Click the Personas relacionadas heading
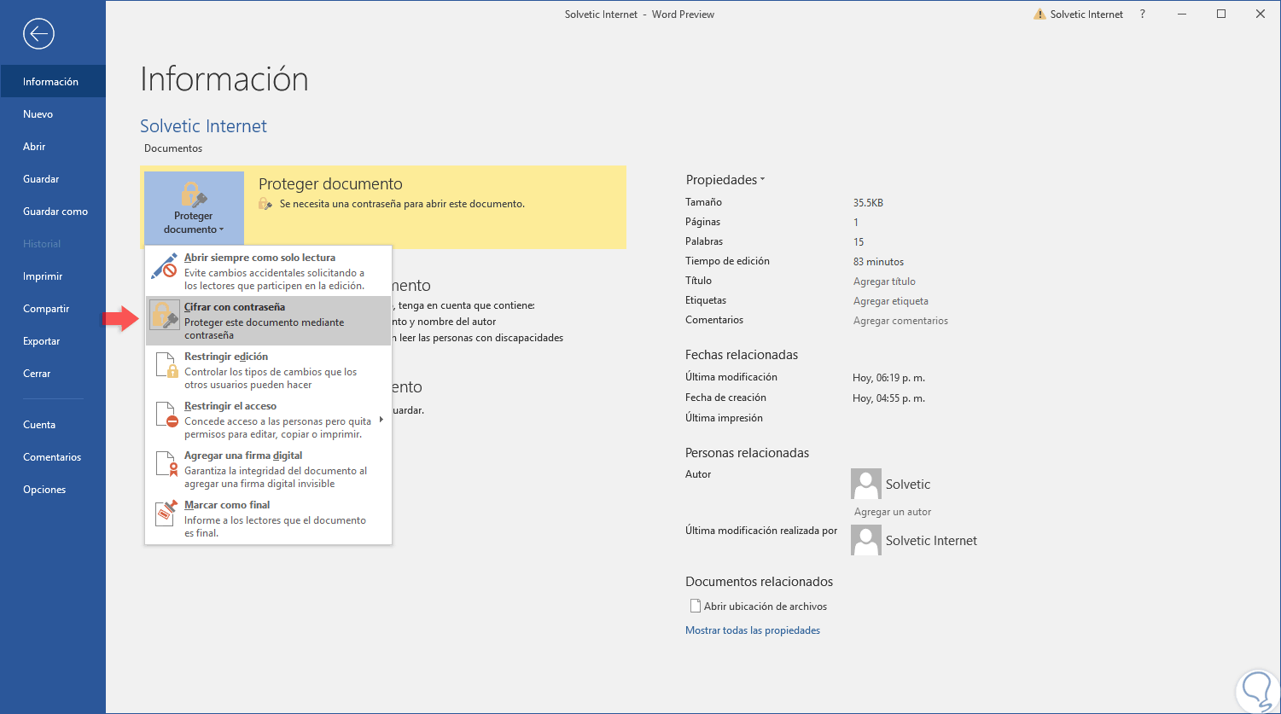 click(x=747, y=453)
